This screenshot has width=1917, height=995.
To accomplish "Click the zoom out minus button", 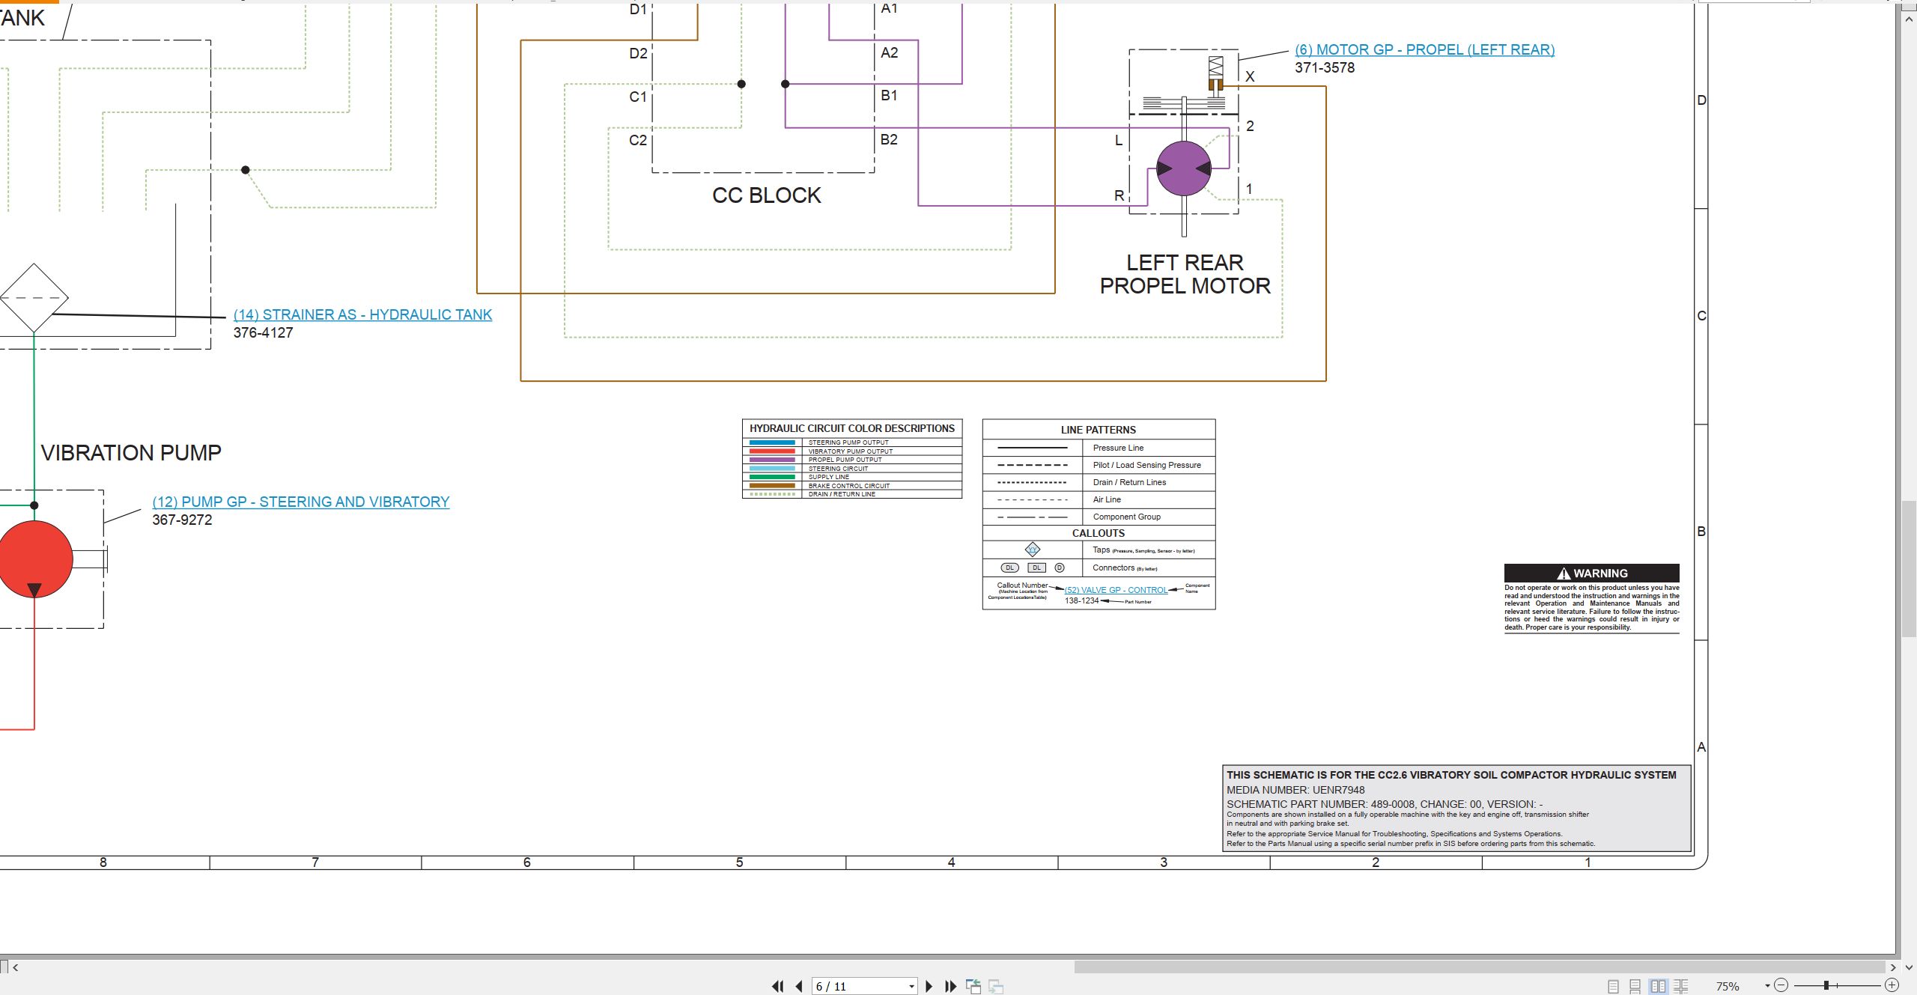I will coord(1781,985).
